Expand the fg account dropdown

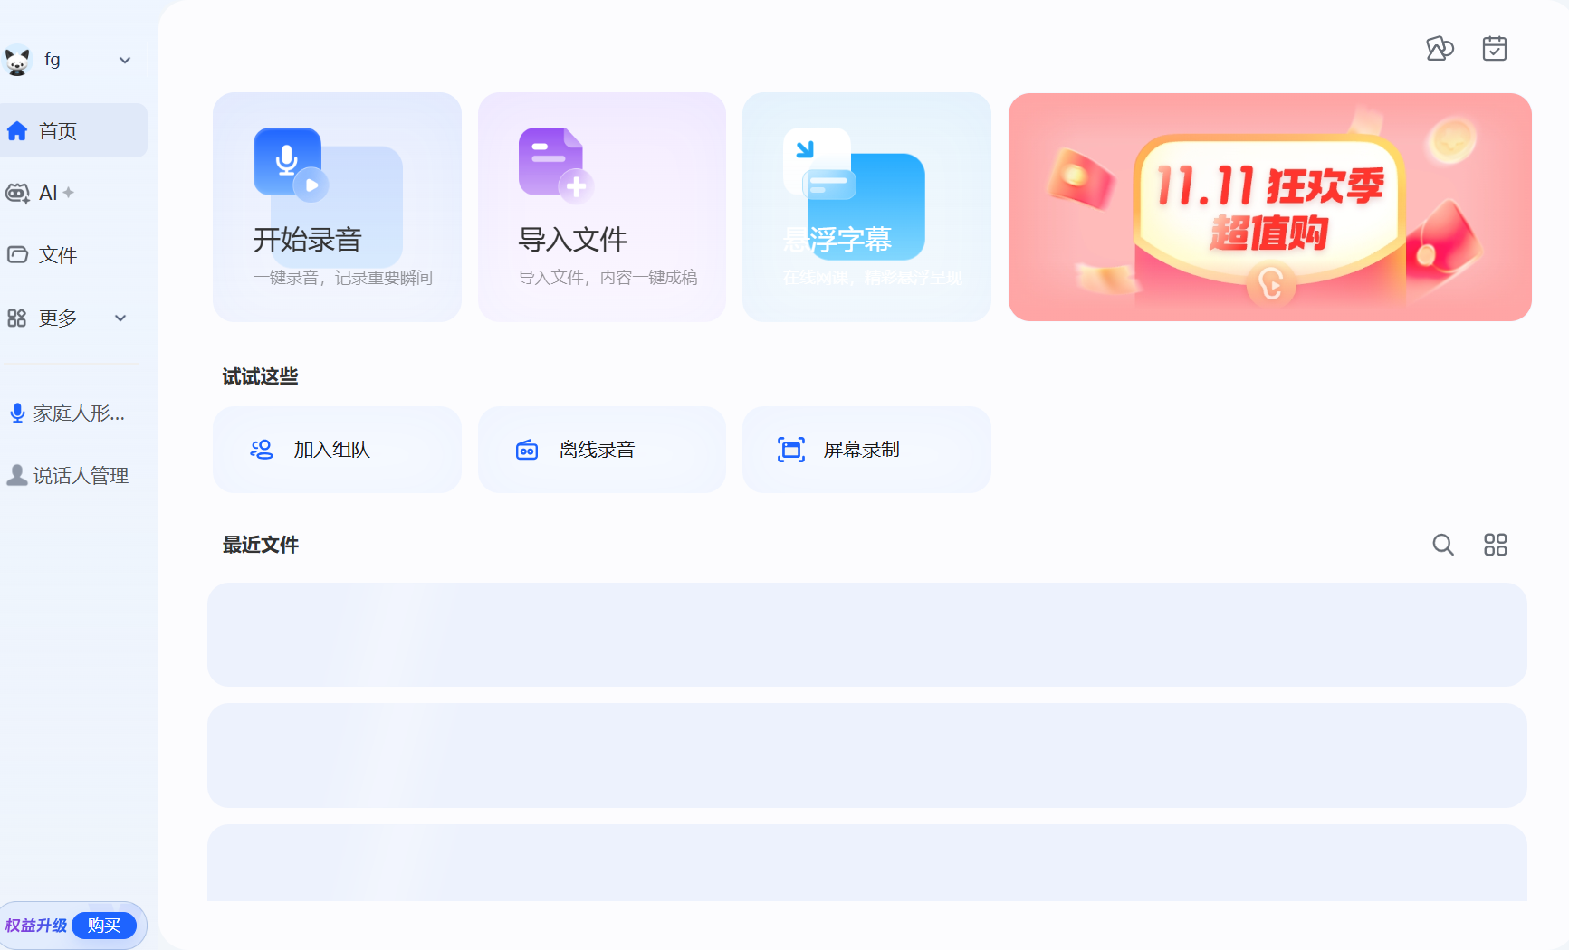[125, 61]
